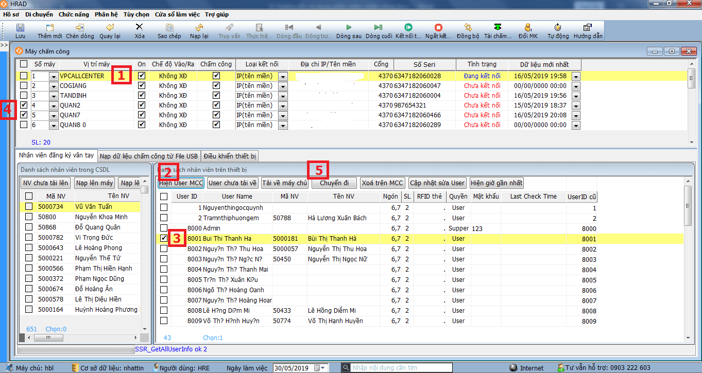The image size is (702, 373).
Task: Click Thêm mới toolbar icon
Action: [50, 27]
